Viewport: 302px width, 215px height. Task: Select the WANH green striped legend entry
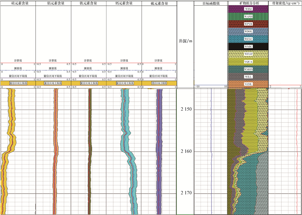[248, 17]
